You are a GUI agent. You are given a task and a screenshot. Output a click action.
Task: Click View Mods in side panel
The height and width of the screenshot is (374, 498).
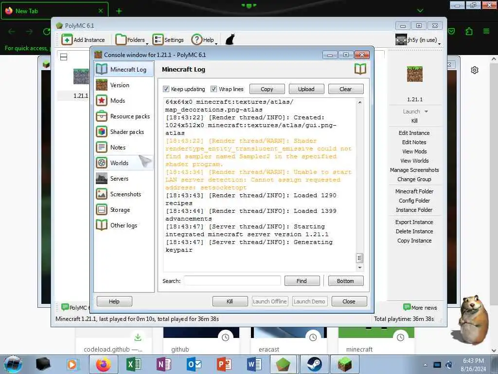[414, 151]
